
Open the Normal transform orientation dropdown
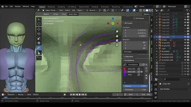[x=92, y=10]
